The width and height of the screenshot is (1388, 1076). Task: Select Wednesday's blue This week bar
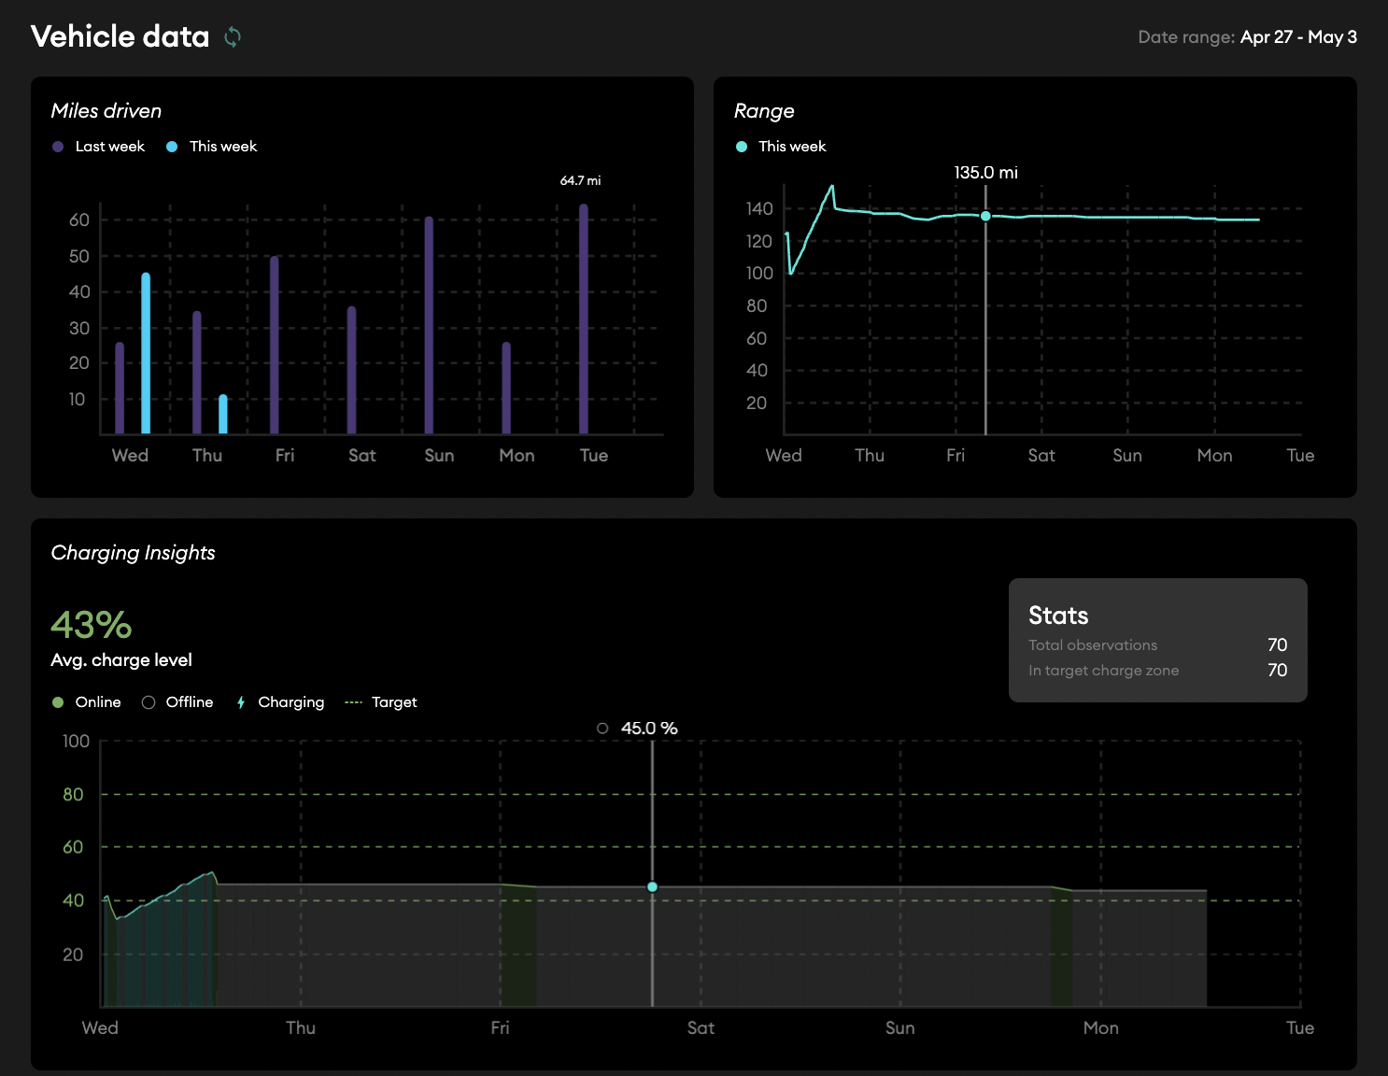click(146, 353)
